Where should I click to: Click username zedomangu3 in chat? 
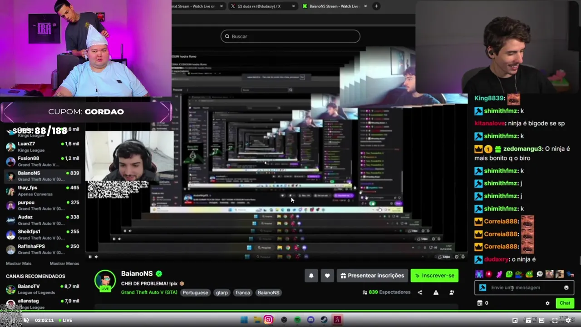pos(522,149)
